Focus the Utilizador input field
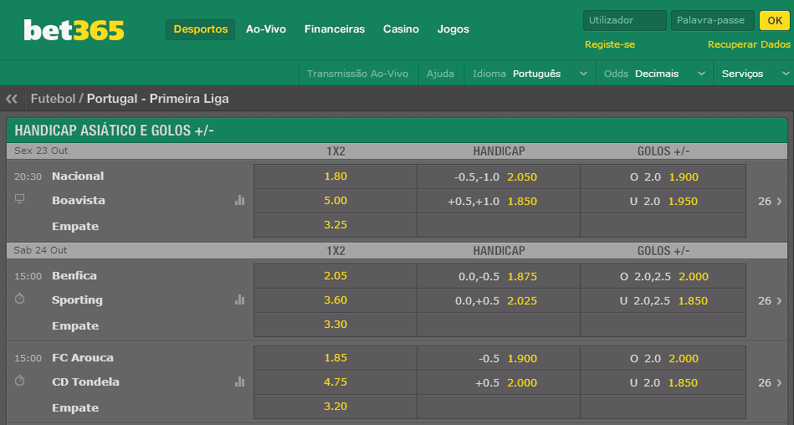The width and height of the screenshot is (794, 425). coord(625,21)
